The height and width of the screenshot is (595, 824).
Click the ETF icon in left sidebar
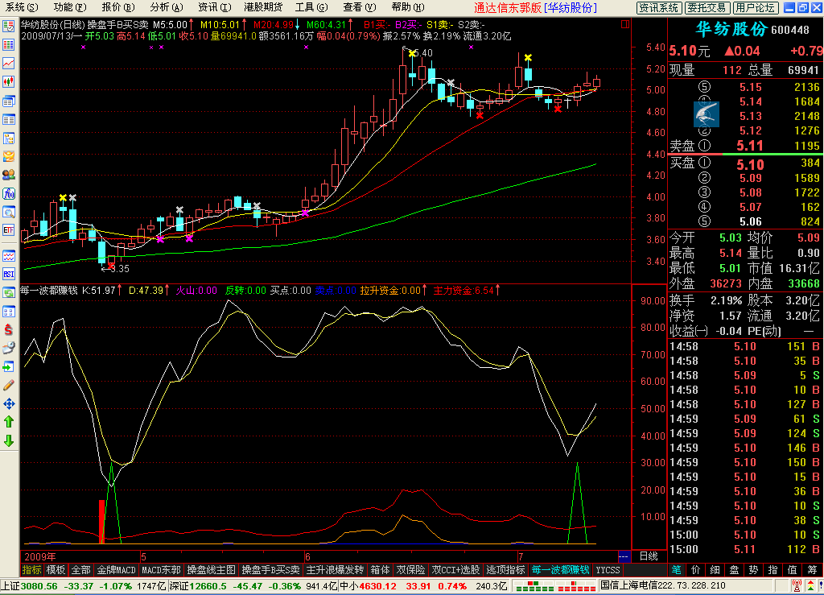(8, 230)
